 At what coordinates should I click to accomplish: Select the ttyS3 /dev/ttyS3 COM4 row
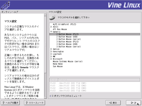coord(95,91)
